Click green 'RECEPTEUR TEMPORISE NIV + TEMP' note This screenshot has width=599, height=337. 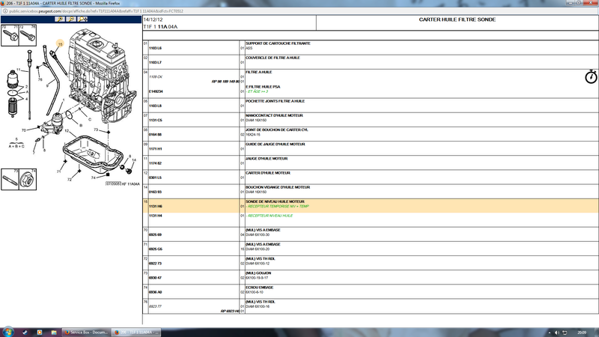pyautogui.click(x=277, y=207)
